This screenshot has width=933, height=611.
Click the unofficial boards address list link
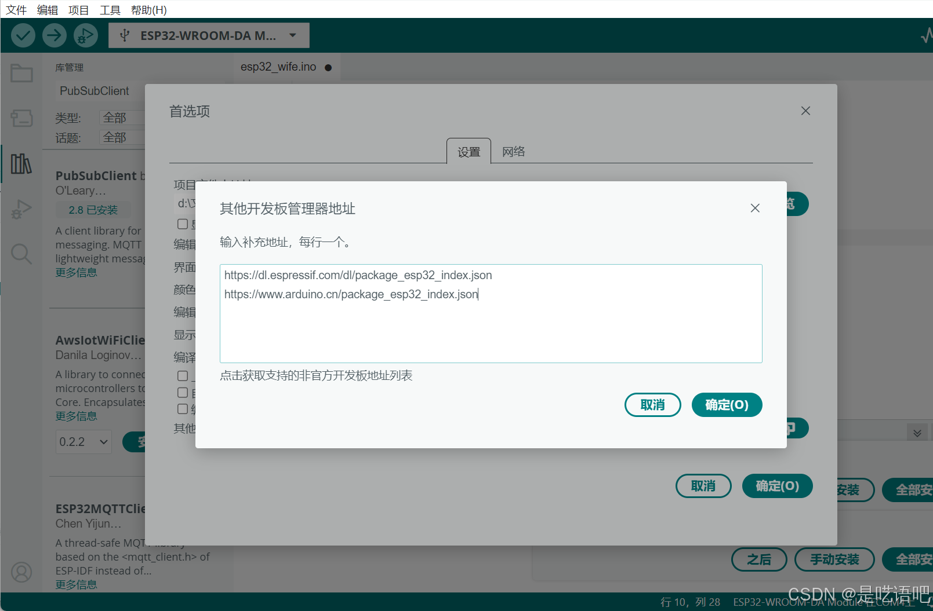click(x=316, y=375)
